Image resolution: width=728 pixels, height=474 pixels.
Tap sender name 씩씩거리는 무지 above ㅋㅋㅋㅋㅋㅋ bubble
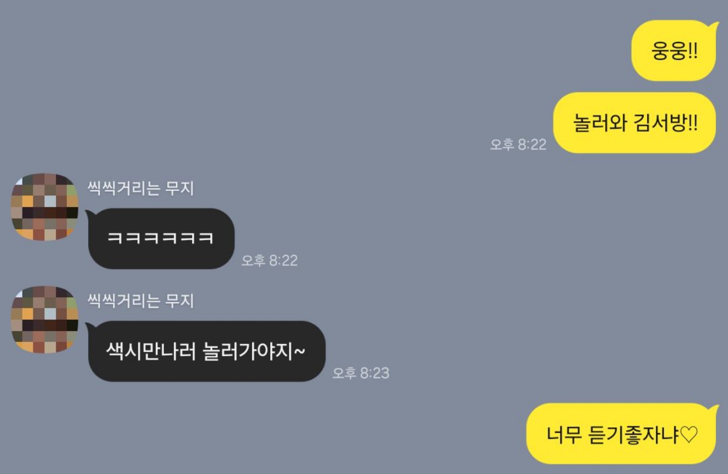pyautogui.click(x=141, y=188)
